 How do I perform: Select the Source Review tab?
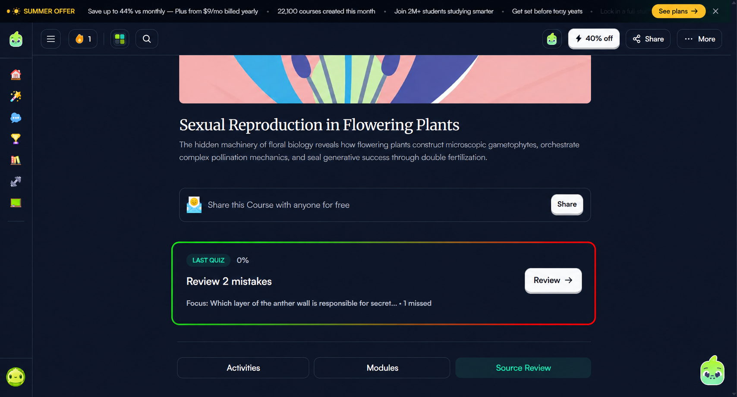click(x=523, y=368)
